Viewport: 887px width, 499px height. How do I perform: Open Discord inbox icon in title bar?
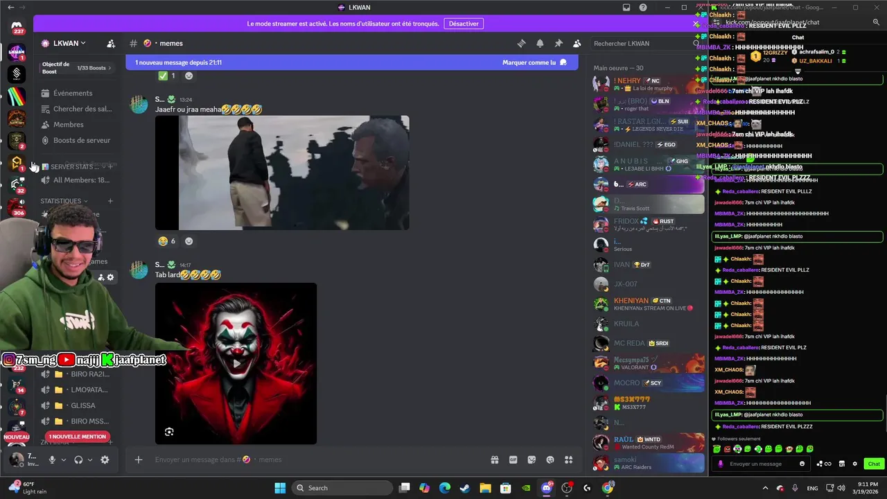[626, 8]
